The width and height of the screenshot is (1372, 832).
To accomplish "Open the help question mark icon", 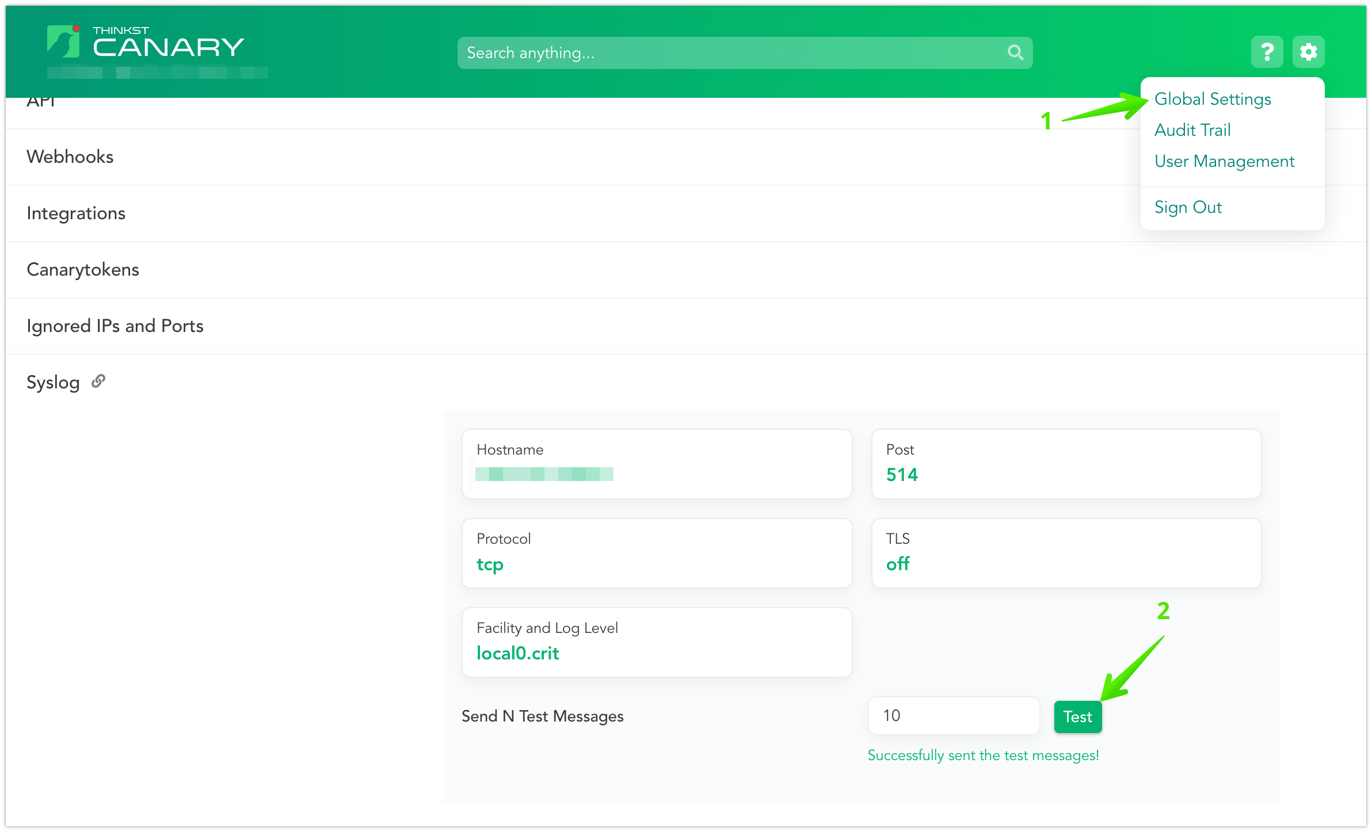I will [1267, 52].
